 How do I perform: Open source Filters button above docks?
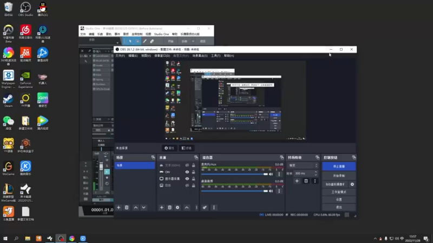(x=187, y=148)
